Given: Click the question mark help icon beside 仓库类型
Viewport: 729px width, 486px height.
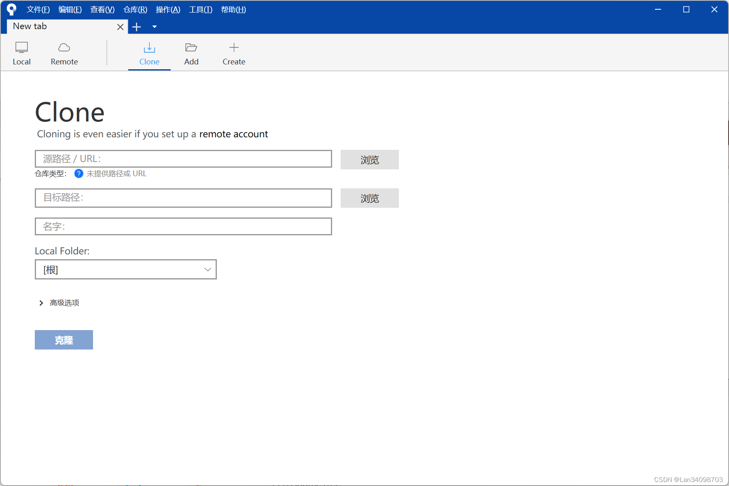Looking at the screenshot, I should click(x=78, y=173).
